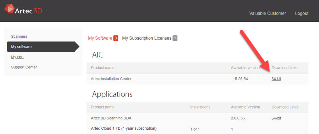The width and height of the screenshot is (319, 134).
Task: Open Support Center sidebar link
Action: [x=24, y=67]
